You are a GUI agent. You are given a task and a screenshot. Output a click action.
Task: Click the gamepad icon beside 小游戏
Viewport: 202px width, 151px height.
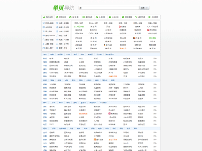[96, 17]
